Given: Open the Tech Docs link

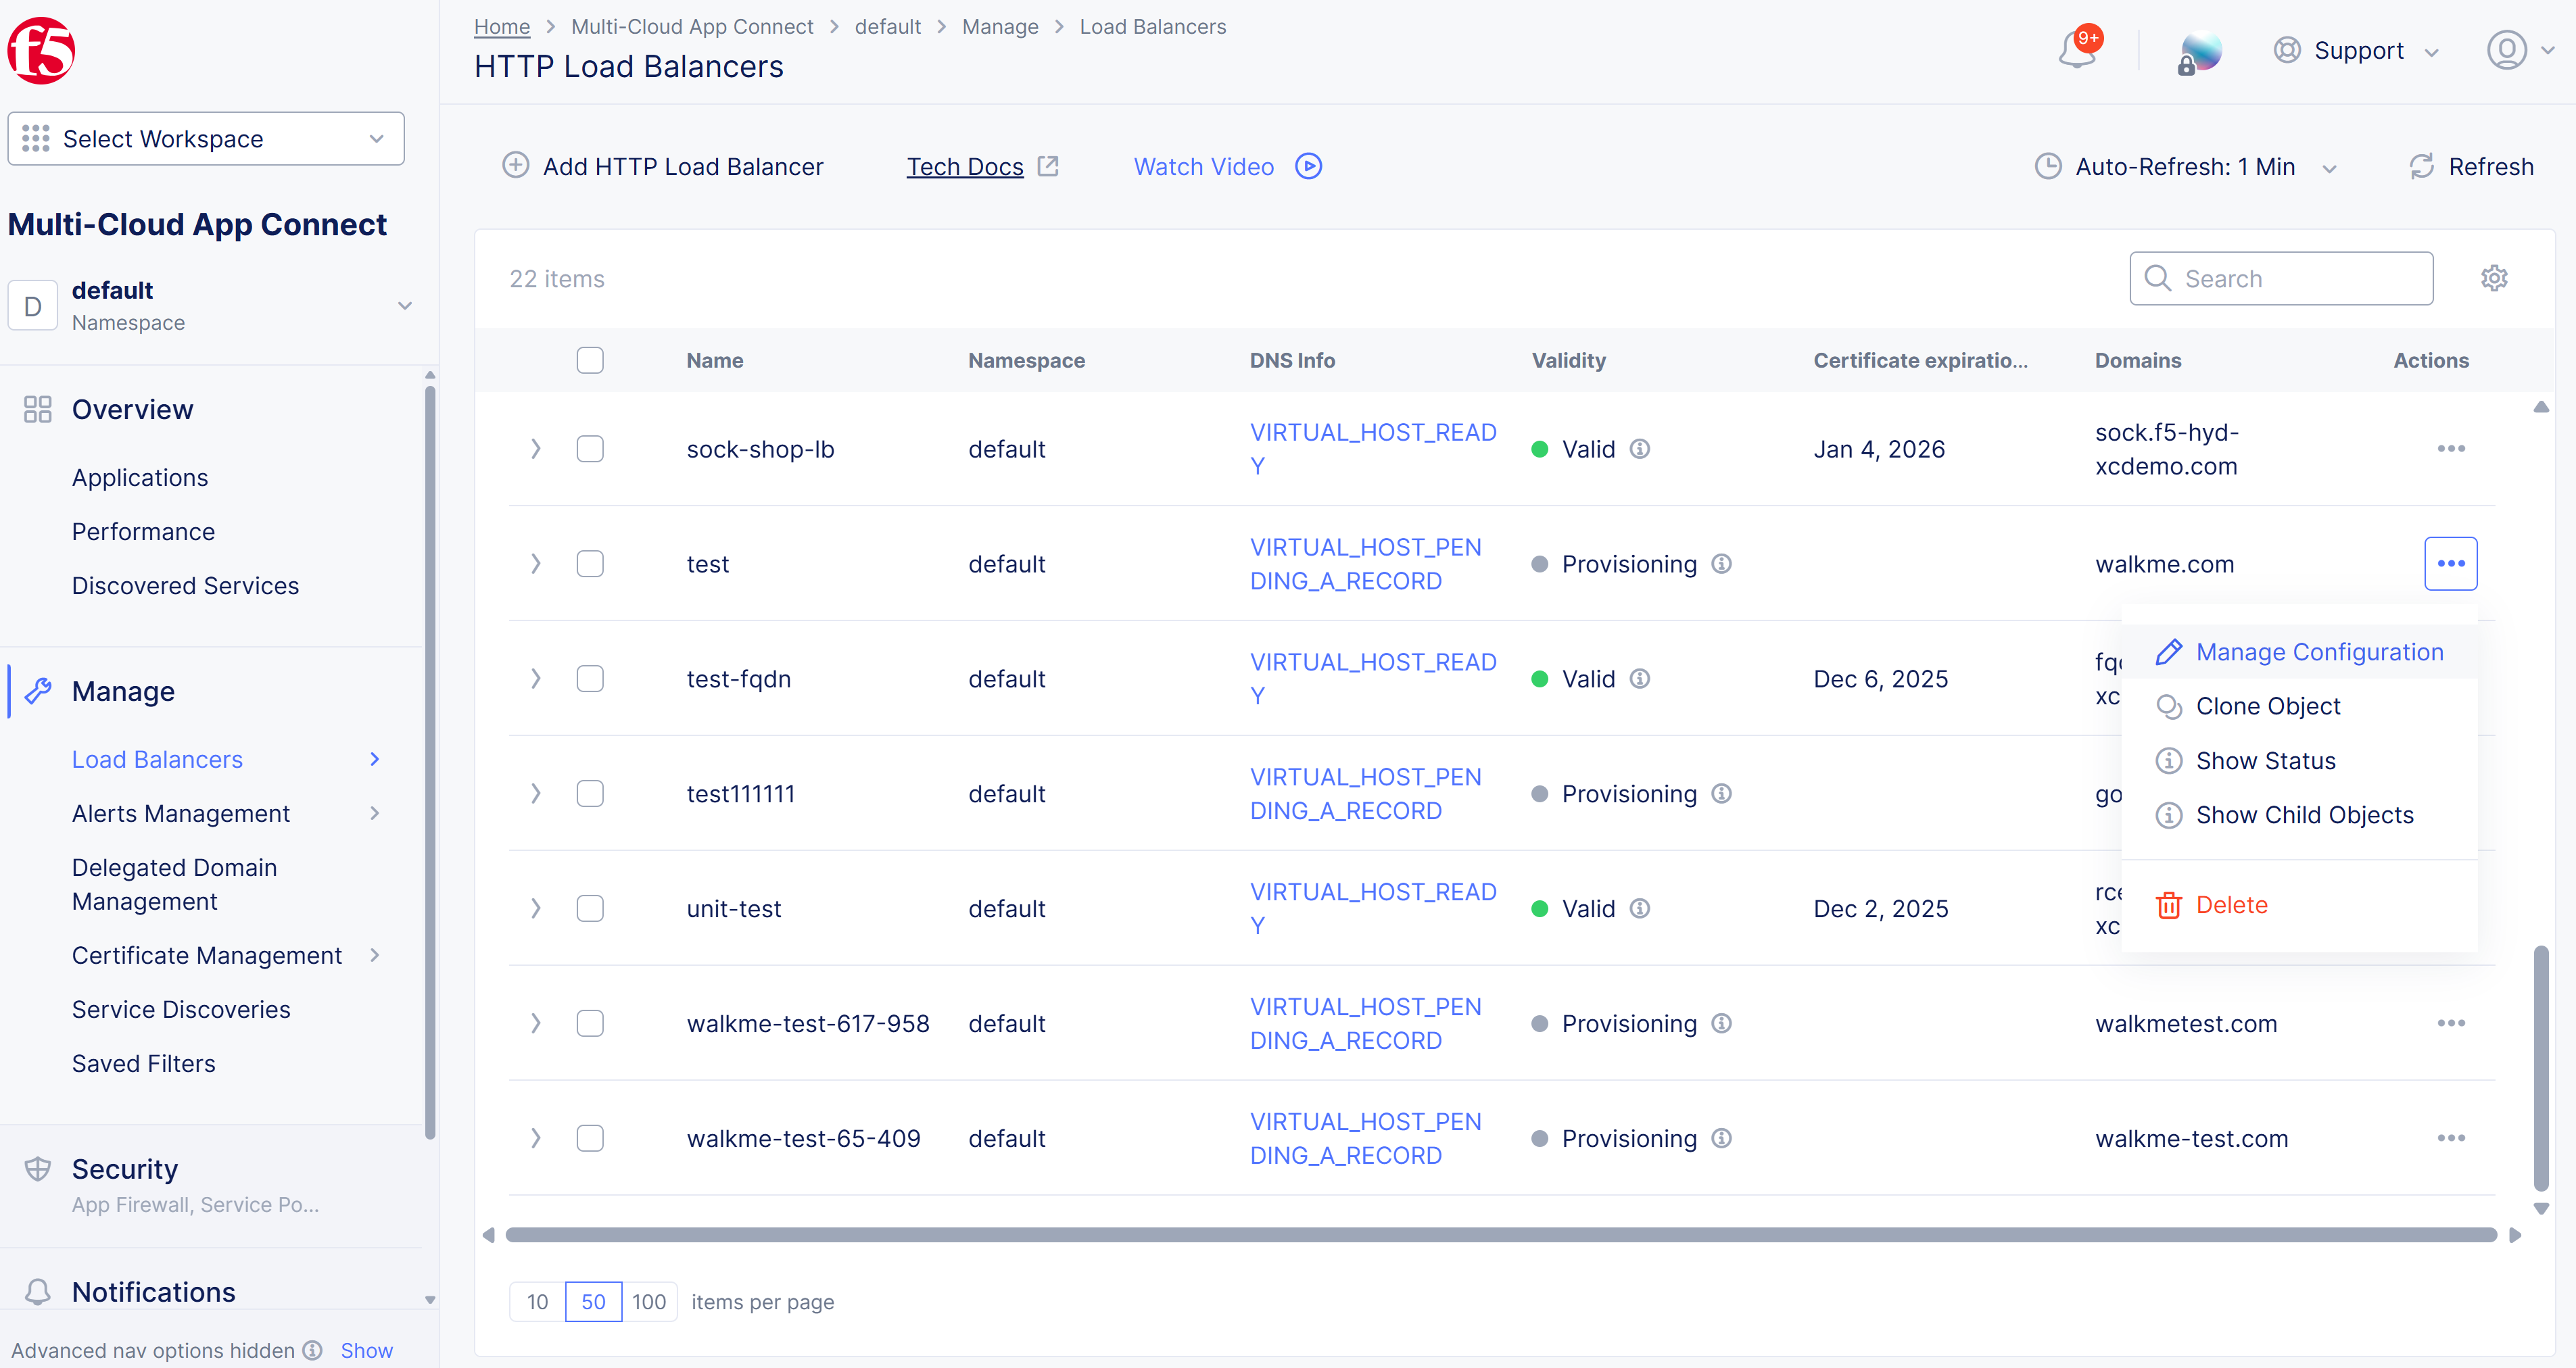Looking at the screenshot, I should tap(965, 166).
